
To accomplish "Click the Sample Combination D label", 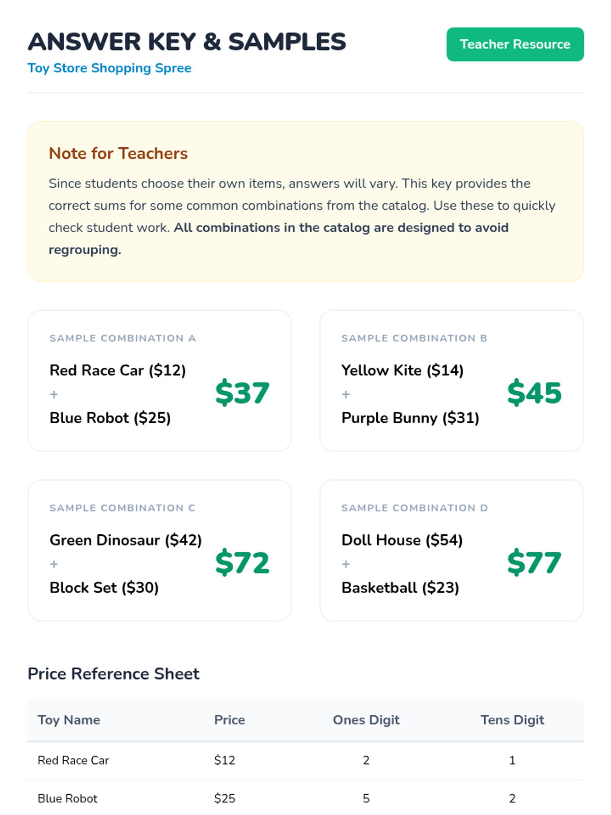I will 414,508.
